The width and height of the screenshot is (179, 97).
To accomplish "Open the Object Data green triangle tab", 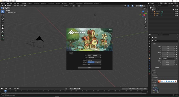I will point(149,71).
